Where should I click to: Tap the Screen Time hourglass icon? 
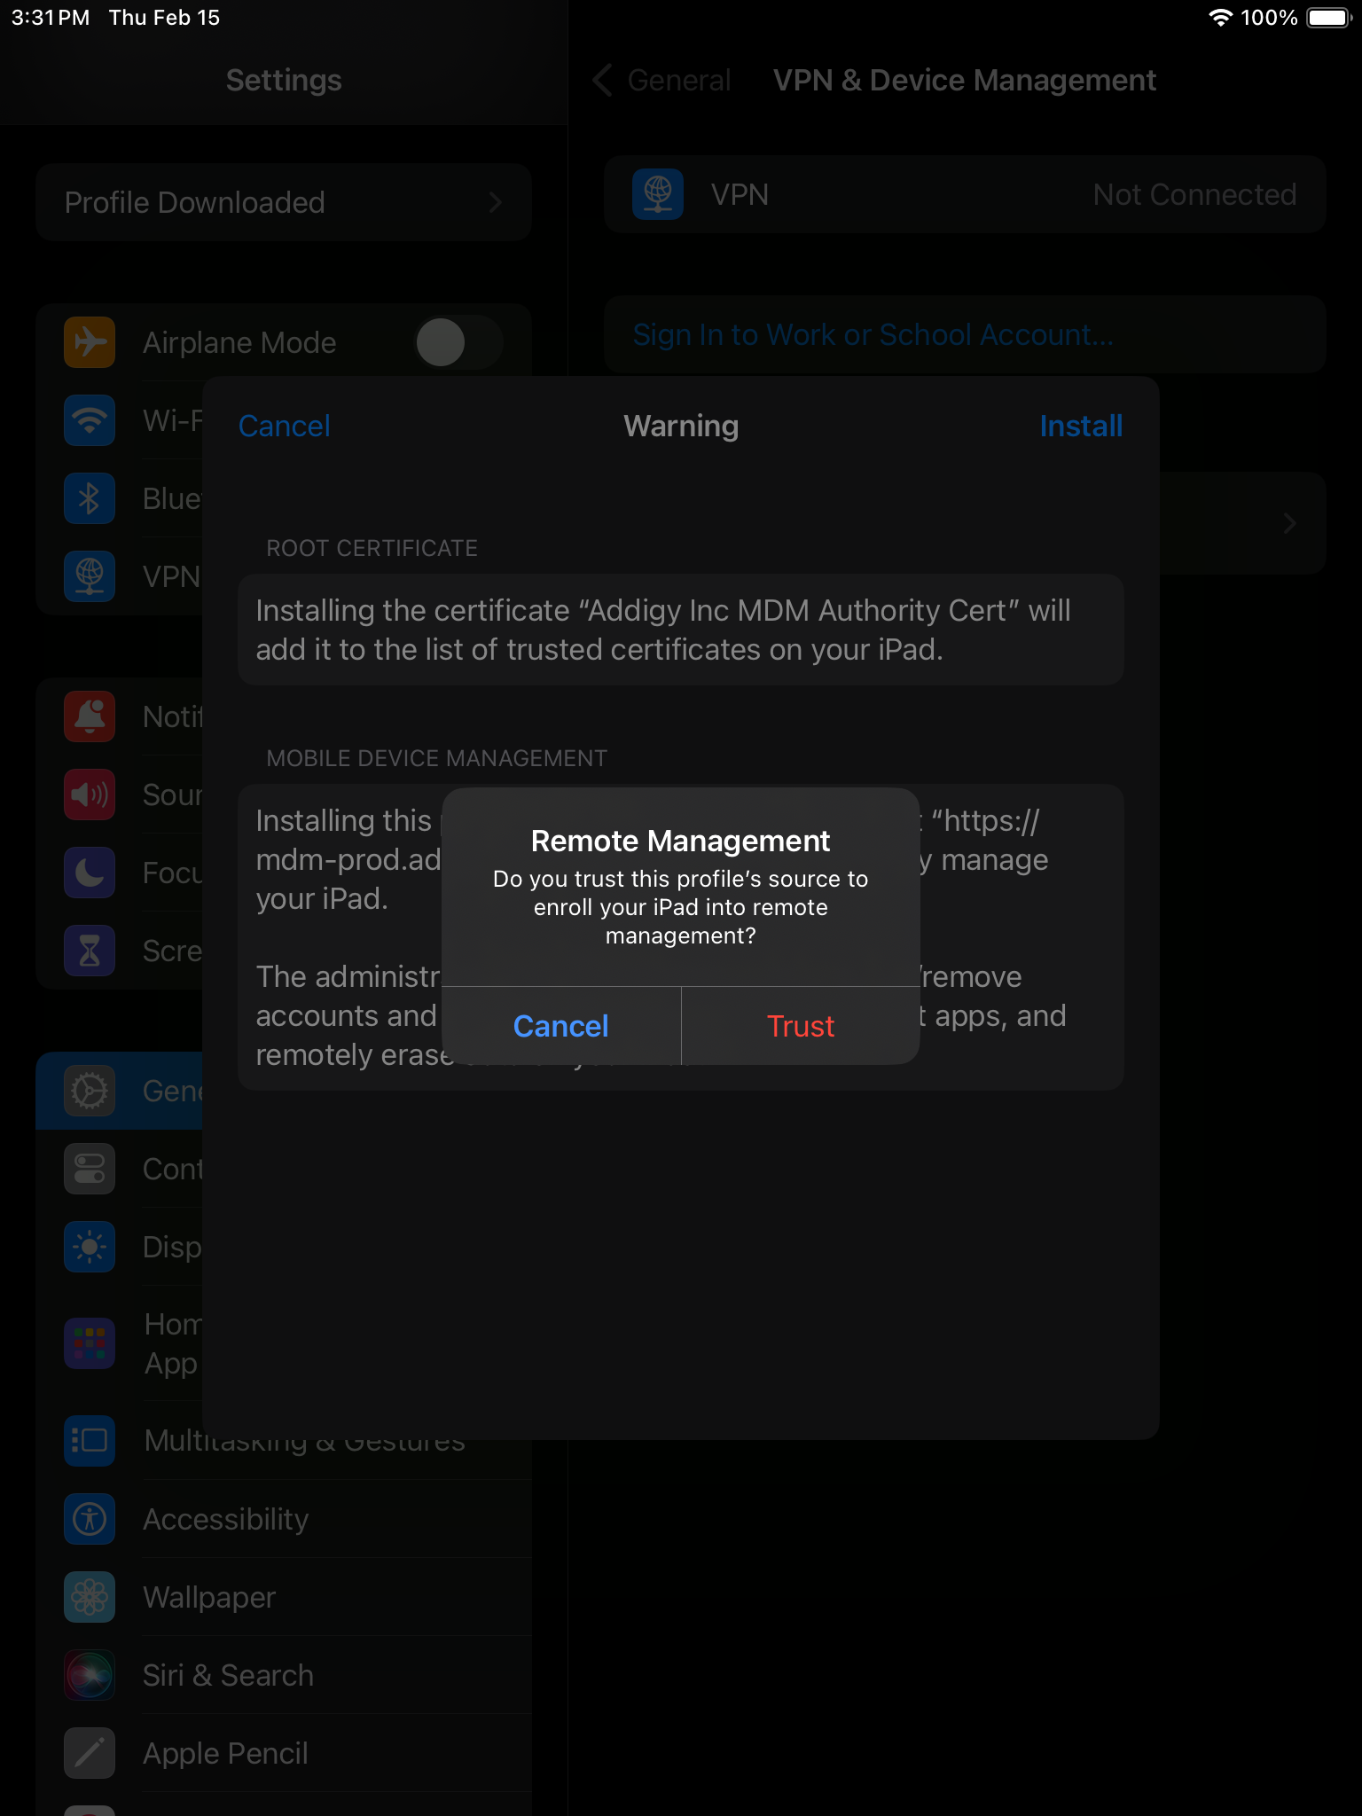90,951
